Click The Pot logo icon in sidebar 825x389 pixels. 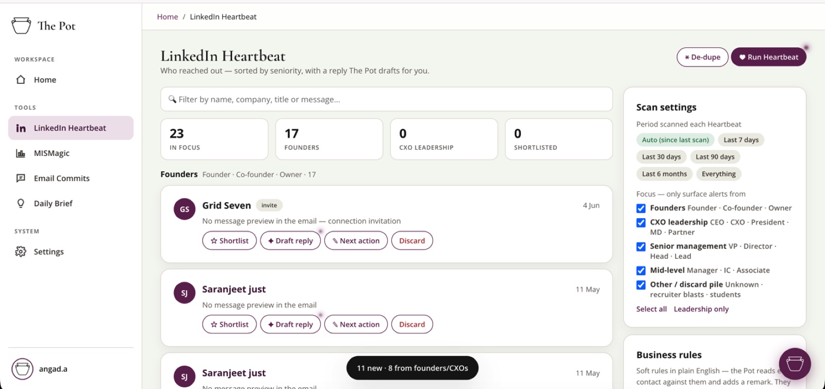pos(21,25)
